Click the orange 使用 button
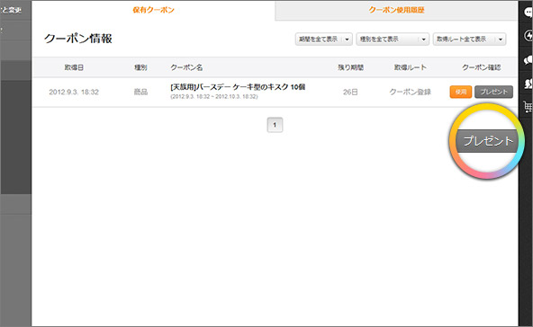Image resolution: width=533 pixels, height=327 pixels. (461, 92)
